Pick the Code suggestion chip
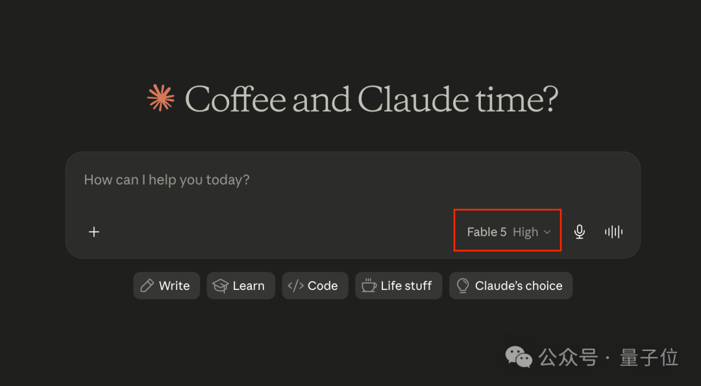Image resolution: width=701 pixels, height=386 pixels. pos(315,285)
